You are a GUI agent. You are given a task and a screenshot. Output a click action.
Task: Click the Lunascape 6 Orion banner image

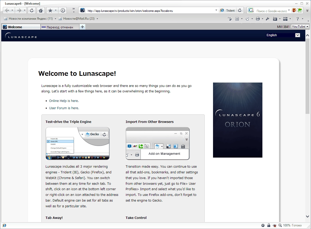[x=238, y=120]
